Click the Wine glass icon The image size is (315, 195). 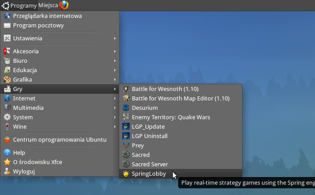(x=7, y=126)
